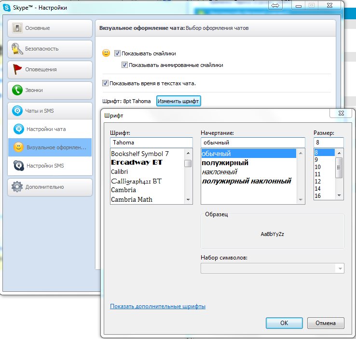The image size is (356, 339).
Task: Select наклонный font style
Action: pos(249,172)
